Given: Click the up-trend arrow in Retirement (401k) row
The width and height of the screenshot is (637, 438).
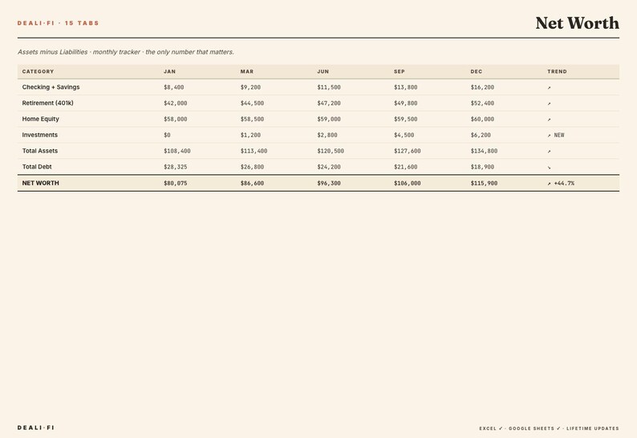Looking at the screenshot, I should pos(549,103).
